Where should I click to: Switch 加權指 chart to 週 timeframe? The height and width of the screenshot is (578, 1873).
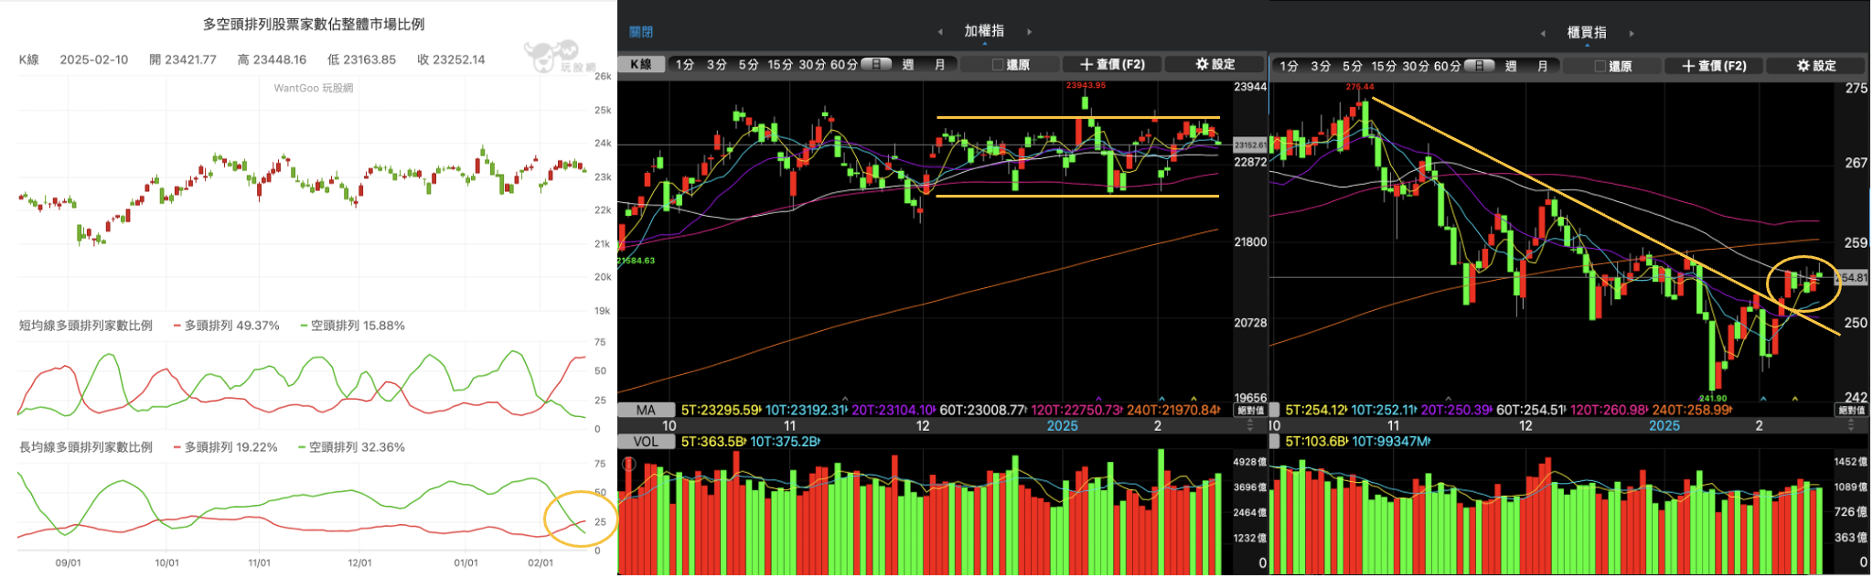point(908,65)
